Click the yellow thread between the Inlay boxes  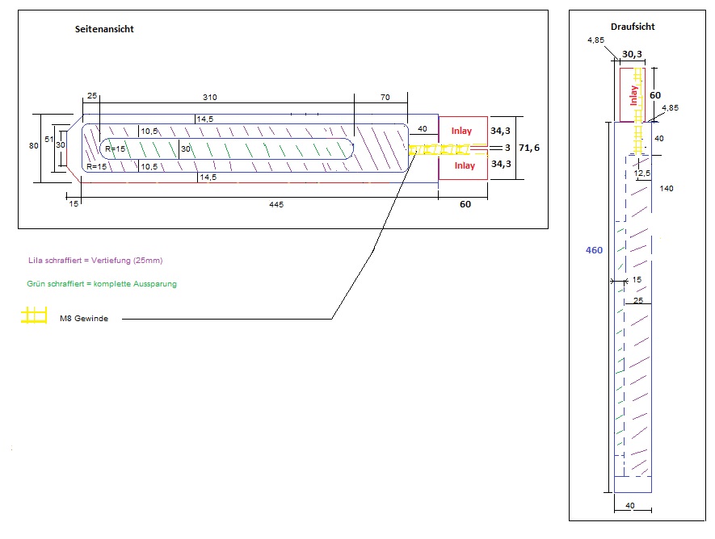[x=439, y=149]
